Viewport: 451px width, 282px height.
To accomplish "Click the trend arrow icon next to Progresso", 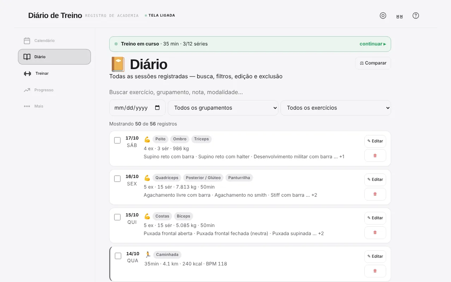I will (27, 90).
